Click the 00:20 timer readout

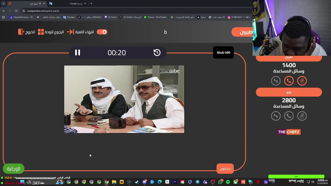[117, 53]
